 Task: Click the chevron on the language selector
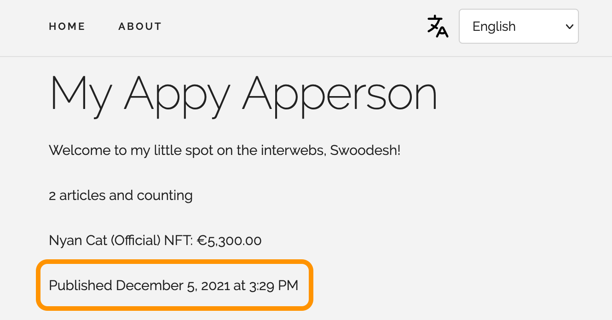[x=570, y=26]
